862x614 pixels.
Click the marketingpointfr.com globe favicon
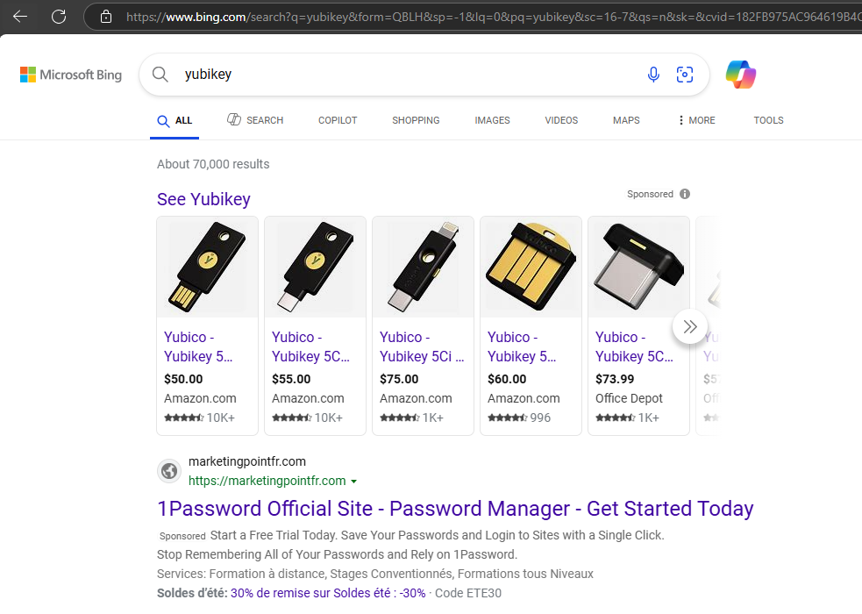(169, 471)
